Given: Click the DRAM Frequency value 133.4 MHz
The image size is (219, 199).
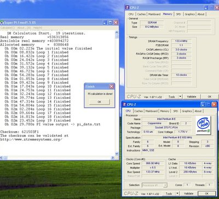Looking at the screenshot, I should pos(181,41).
